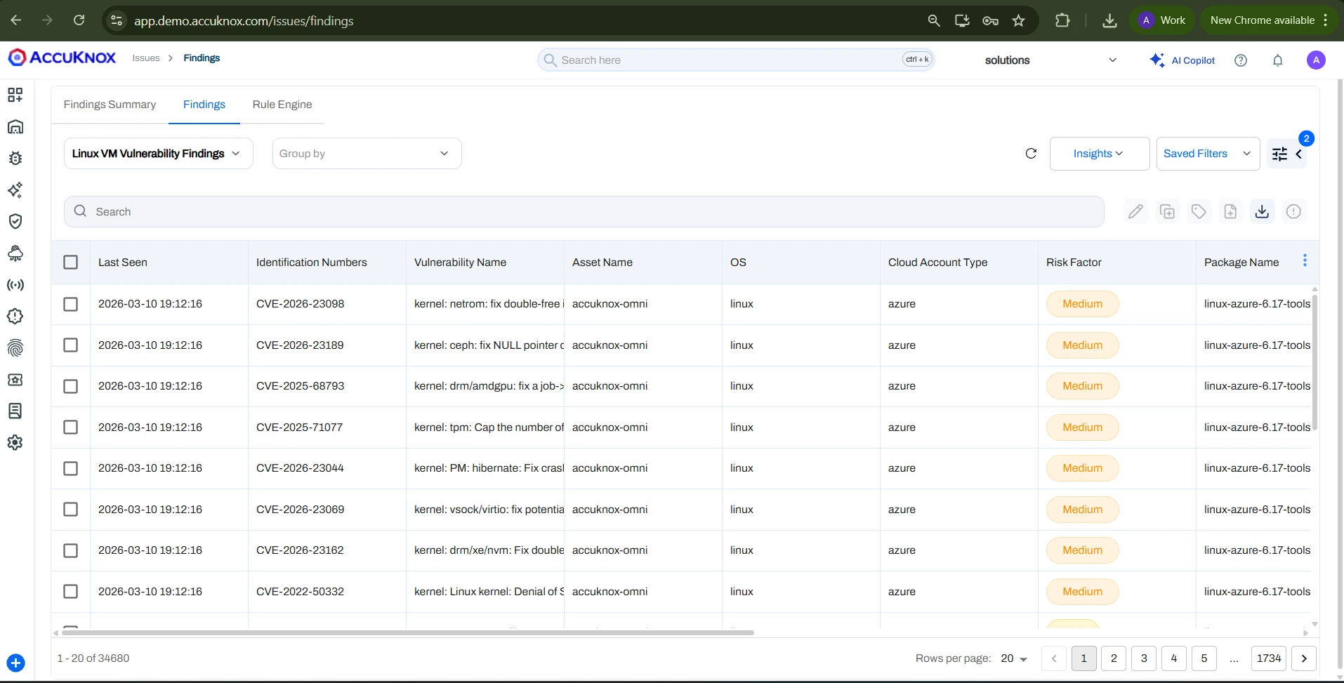Expand the Group by dropdown

366,153
